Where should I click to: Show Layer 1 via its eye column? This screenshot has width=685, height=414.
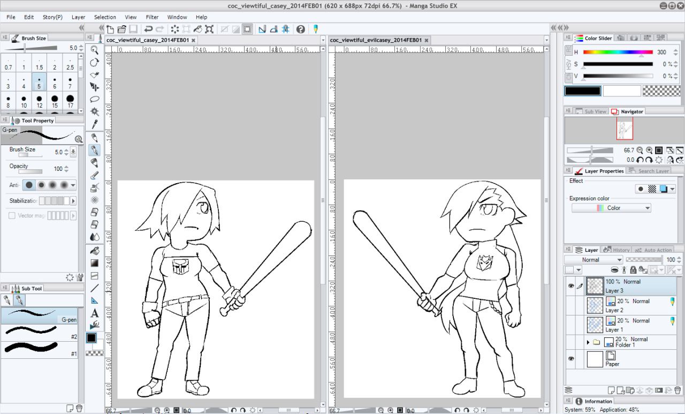pos(571,325)
